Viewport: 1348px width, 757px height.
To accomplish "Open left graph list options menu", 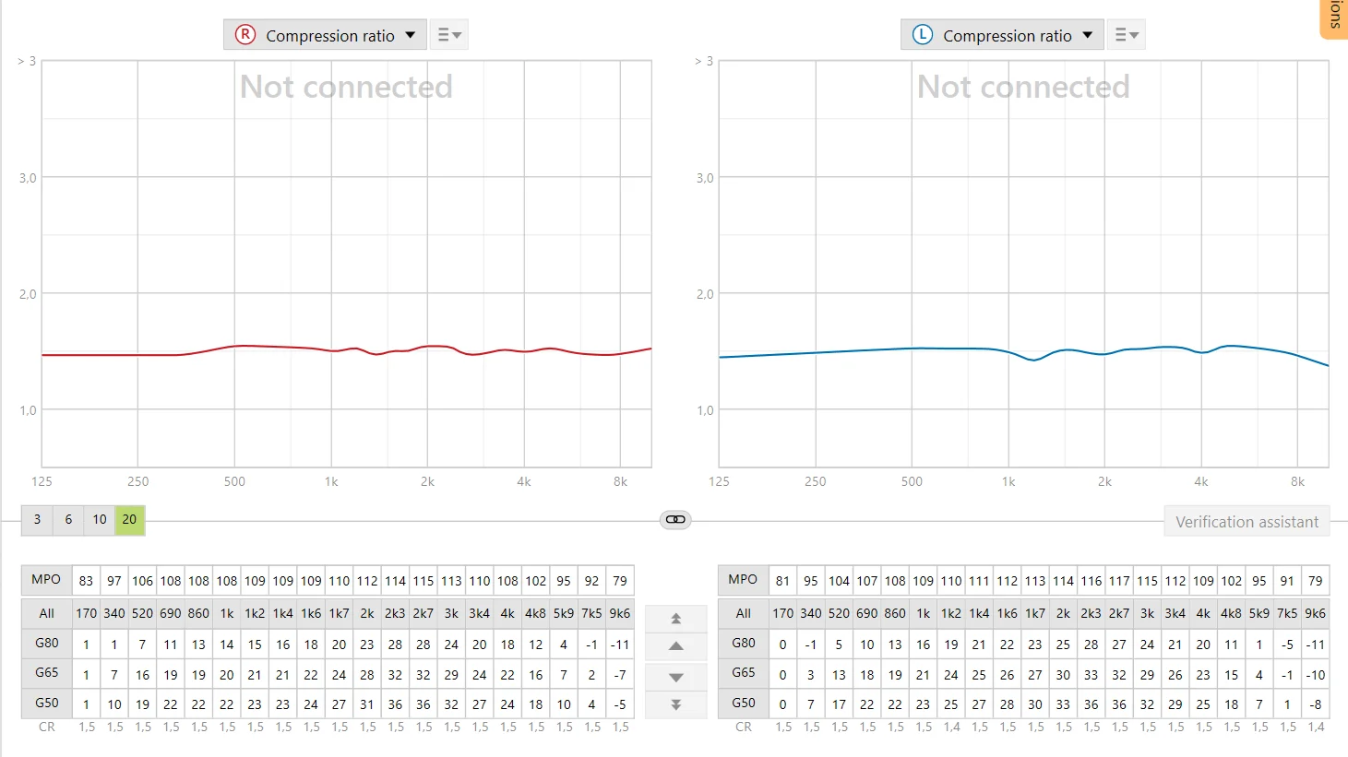I will point(1127,35).
